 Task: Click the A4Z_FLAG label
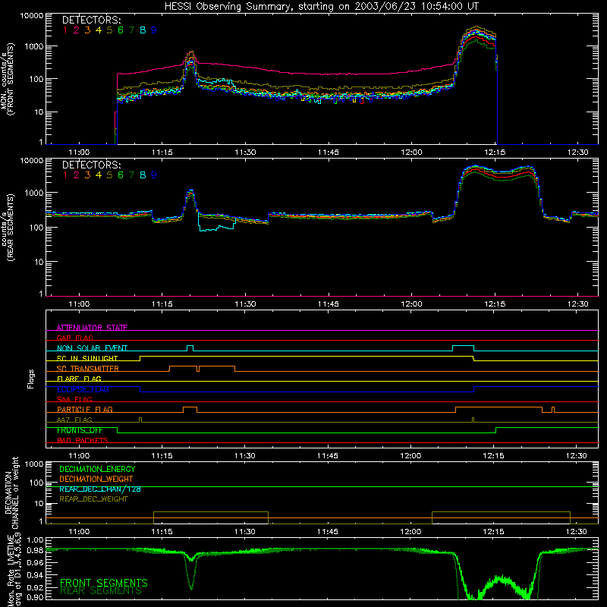74,420
